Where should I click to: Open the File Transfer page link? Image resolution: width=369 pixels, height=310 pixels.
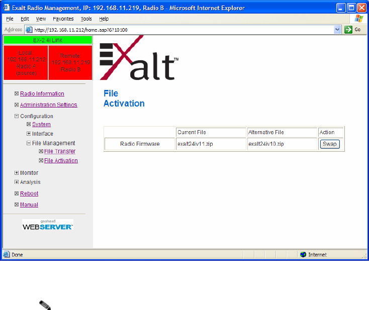(x=60, y=151)
